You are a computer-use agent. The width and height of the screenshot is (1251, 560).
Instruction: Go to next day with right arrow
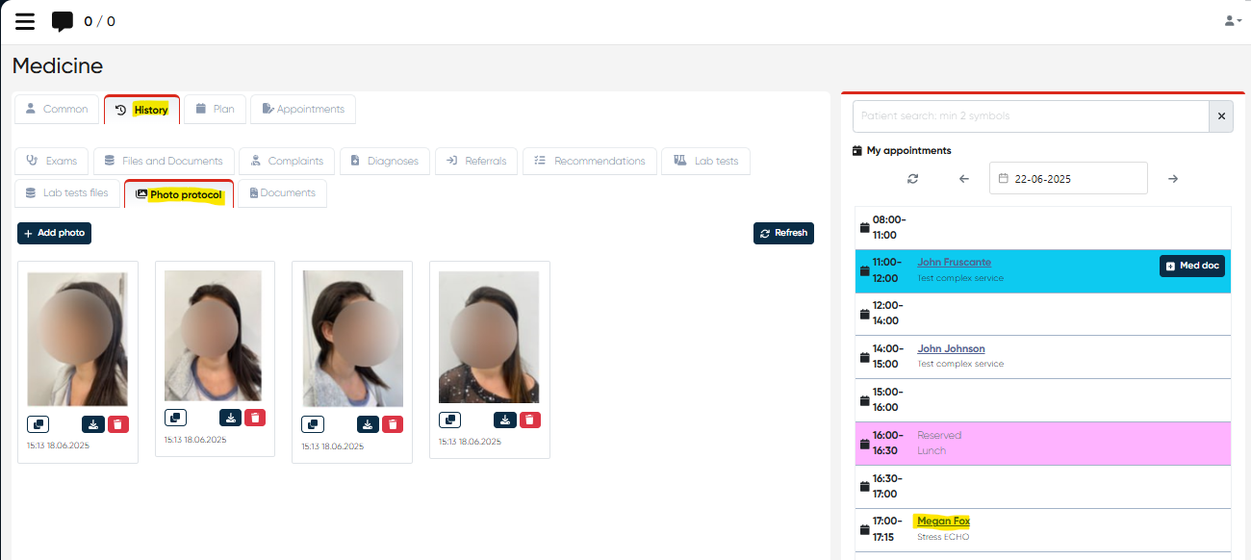1173,179
